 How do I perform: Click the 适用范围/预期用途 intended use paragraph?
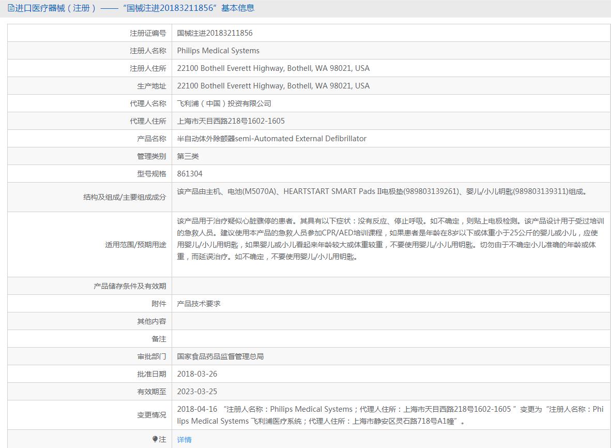[x=390, y=238]
